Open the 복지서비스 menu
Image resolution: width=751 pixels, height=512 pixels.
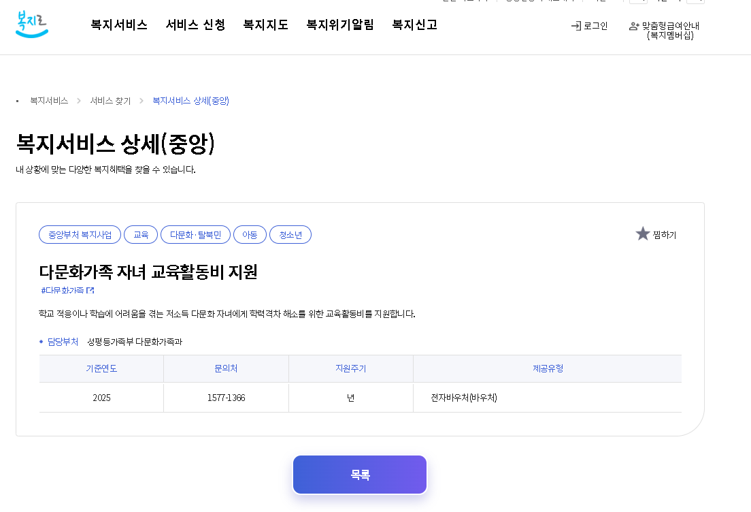point(119,25)
